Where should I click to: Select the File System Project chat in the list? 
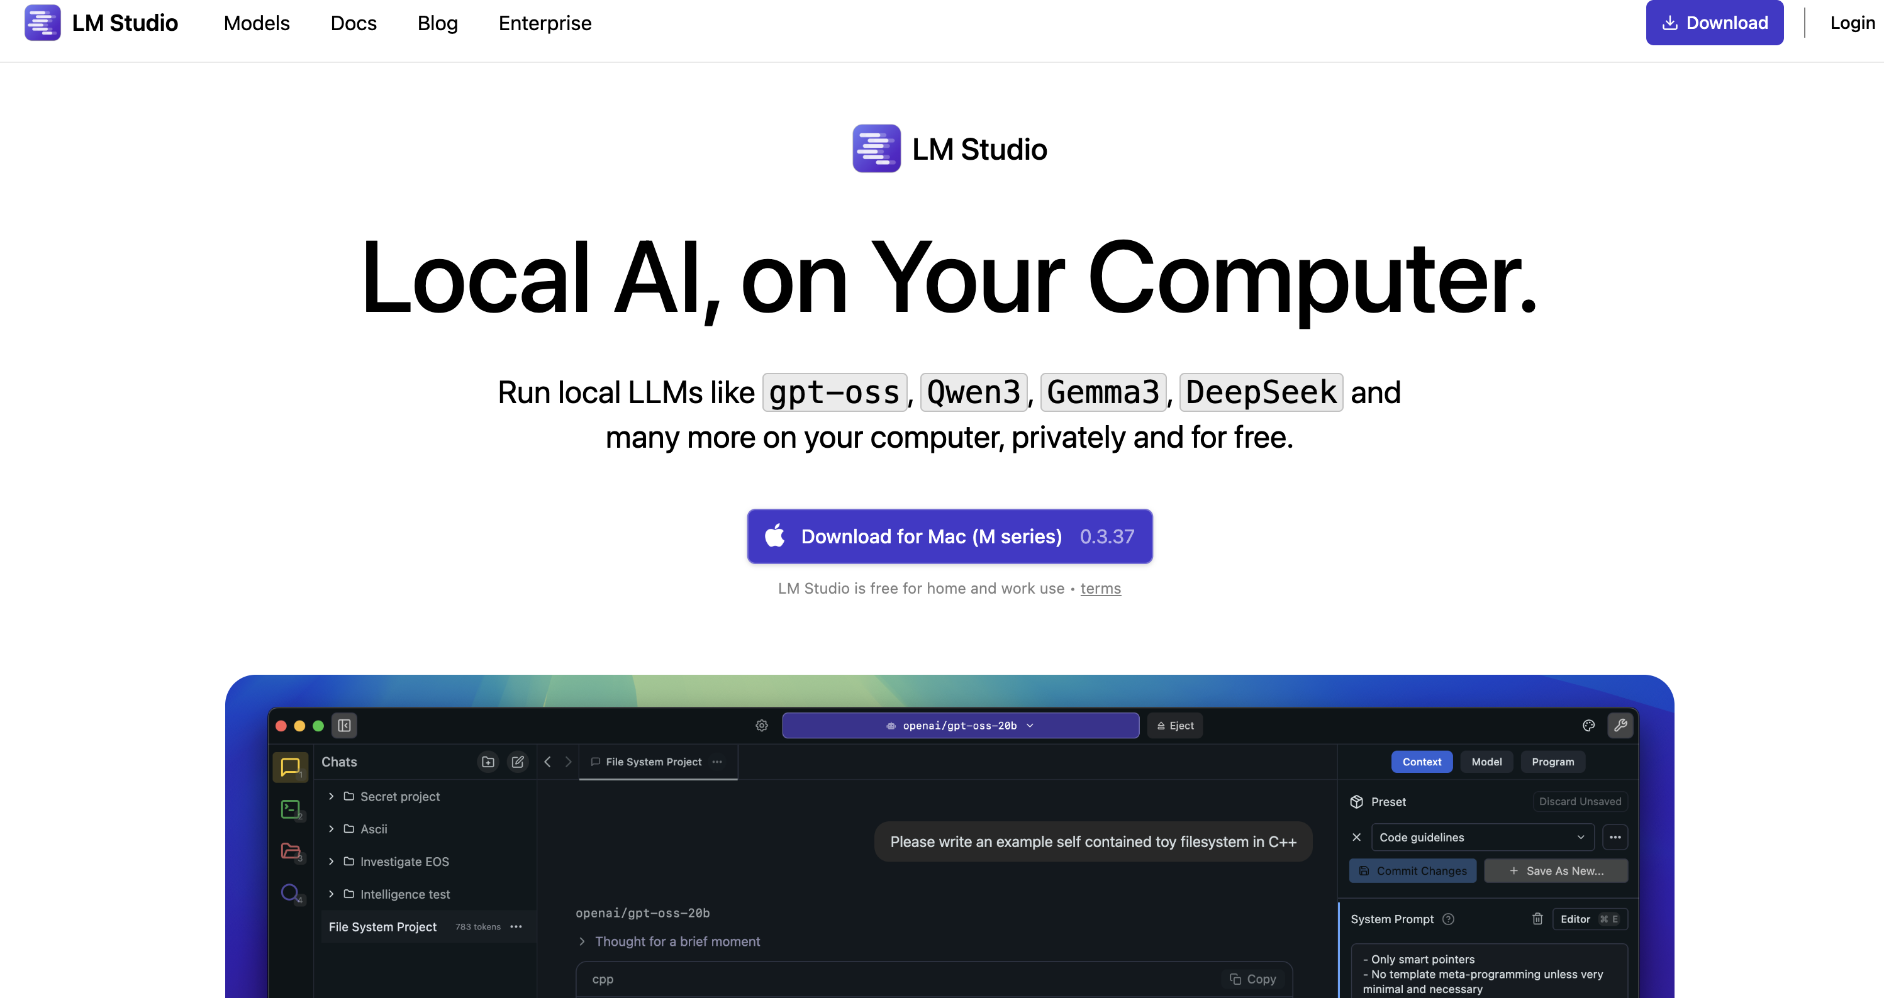(x=428, y=926)
